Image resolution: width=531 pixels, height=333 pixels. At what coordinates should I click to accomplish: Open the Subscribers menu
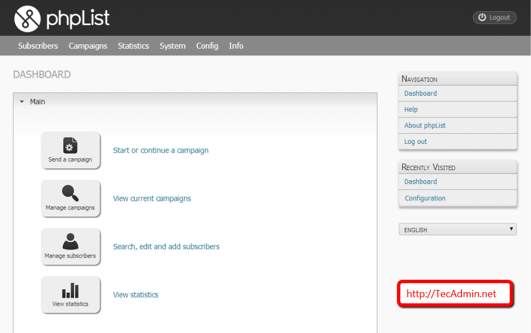(x=38, y=46)
